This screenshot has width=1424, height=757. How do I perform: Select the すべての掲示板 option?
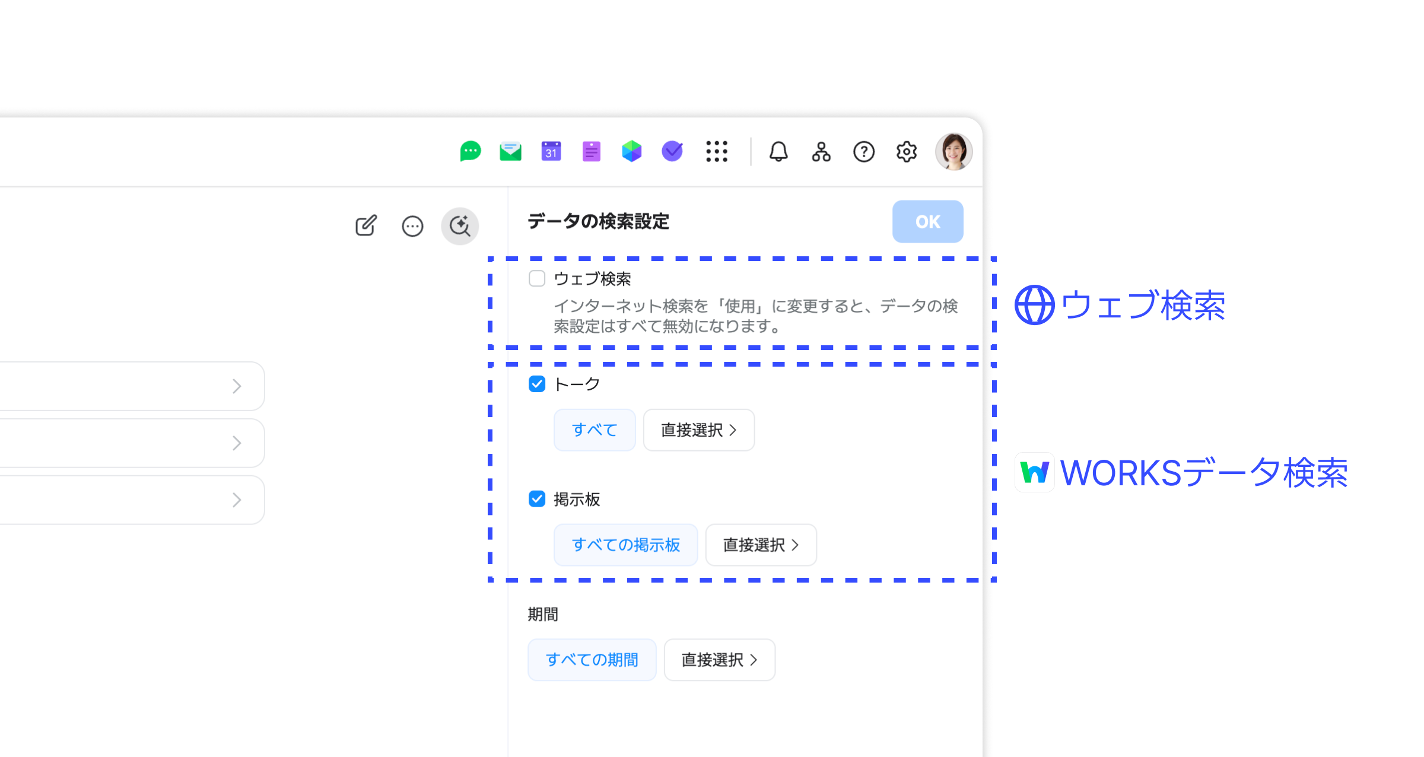point(625,545)
